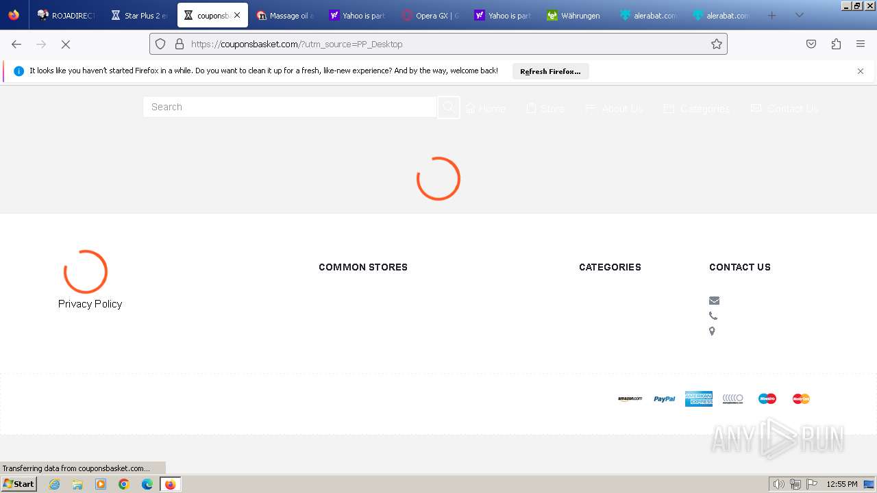
Task: Open the Categories nav link
Action: 697,108
